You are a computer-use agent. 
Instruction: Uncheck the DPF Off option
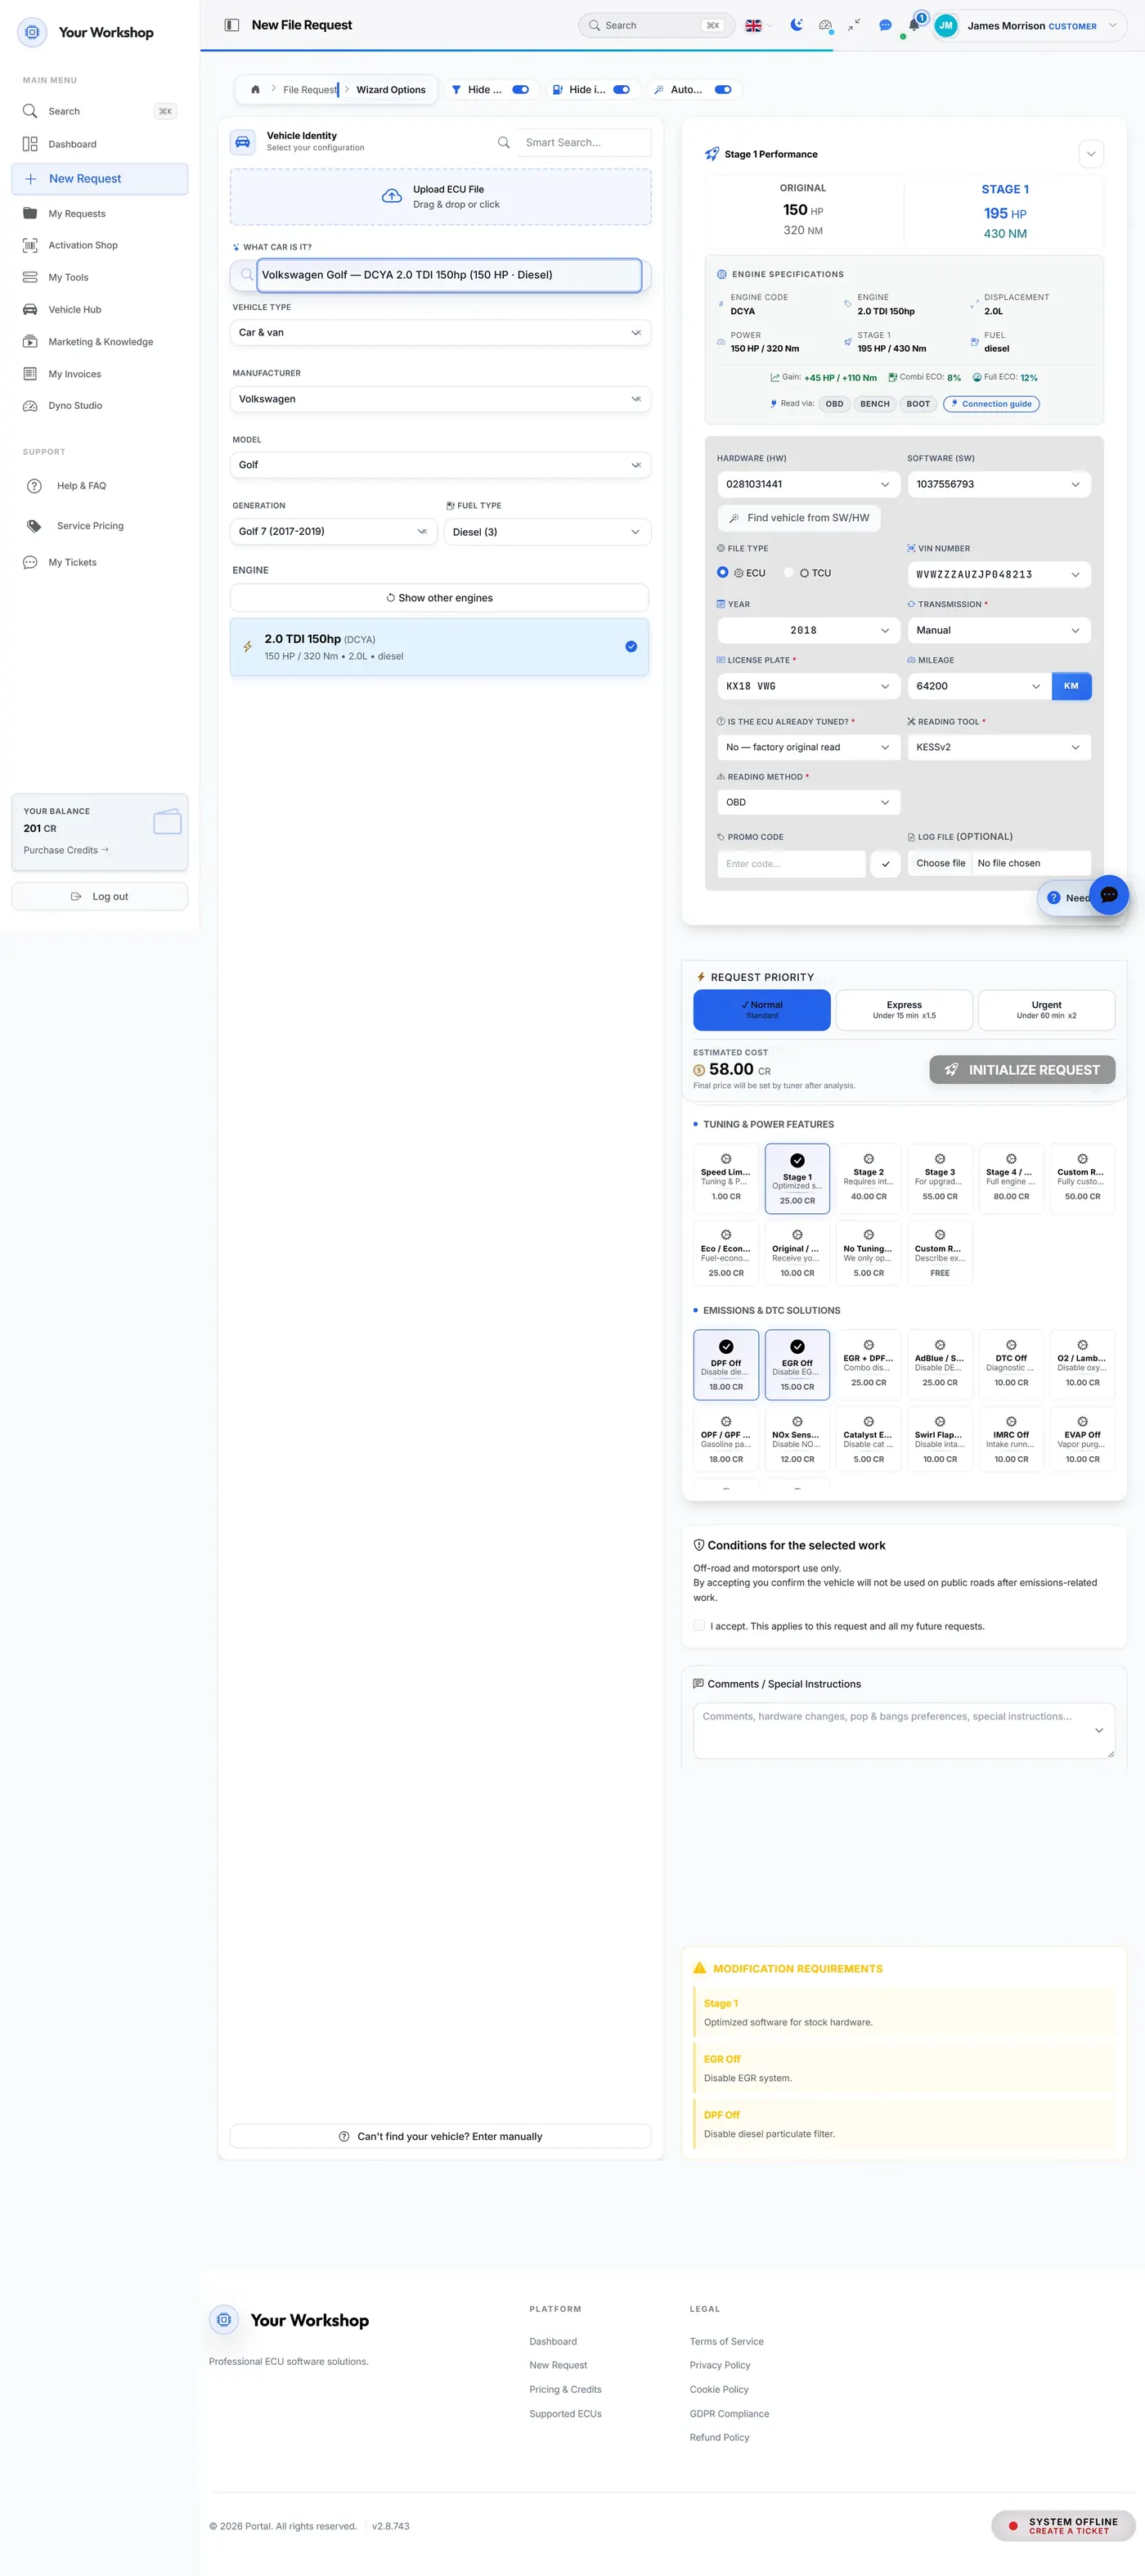pyautogui.click(x=726, y=1364)
